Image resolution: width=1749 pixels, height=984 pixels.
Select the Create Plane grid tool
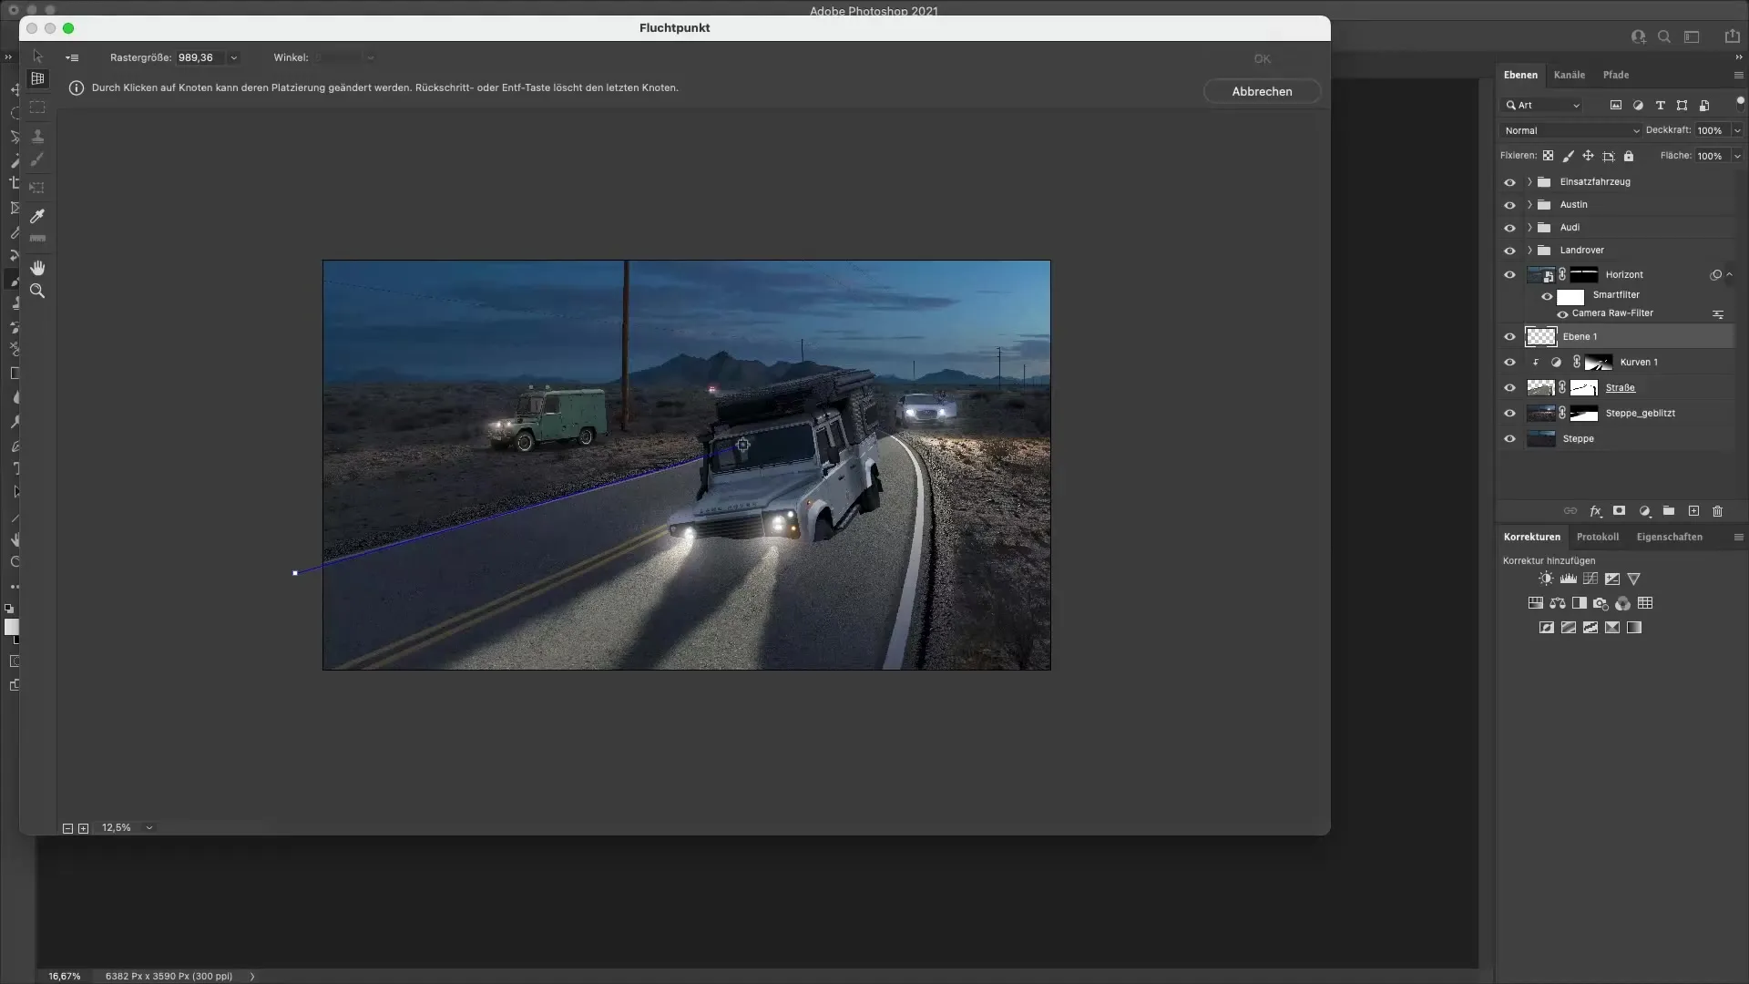pyautogui.click(x=37, y=79)
